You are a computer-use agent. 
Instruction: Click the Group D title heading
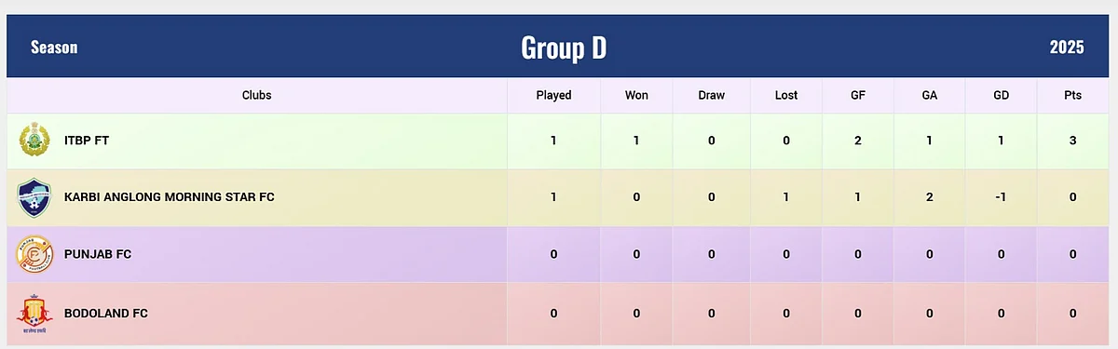[x=564, y=47]
